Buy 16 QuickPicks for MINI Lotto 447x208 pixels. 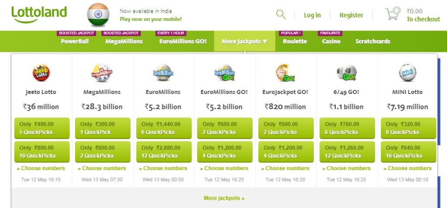pos(409,152)
